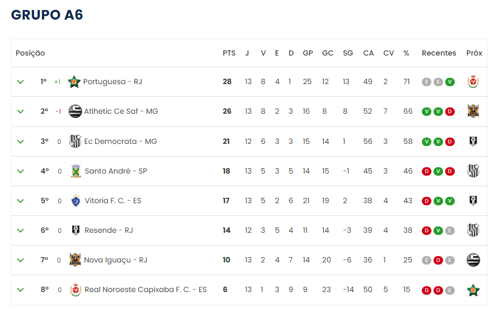Click the Ec Democrata - MG crest
Image resolution: width=495 pixels, height=309 pixels.
[75, 141]
